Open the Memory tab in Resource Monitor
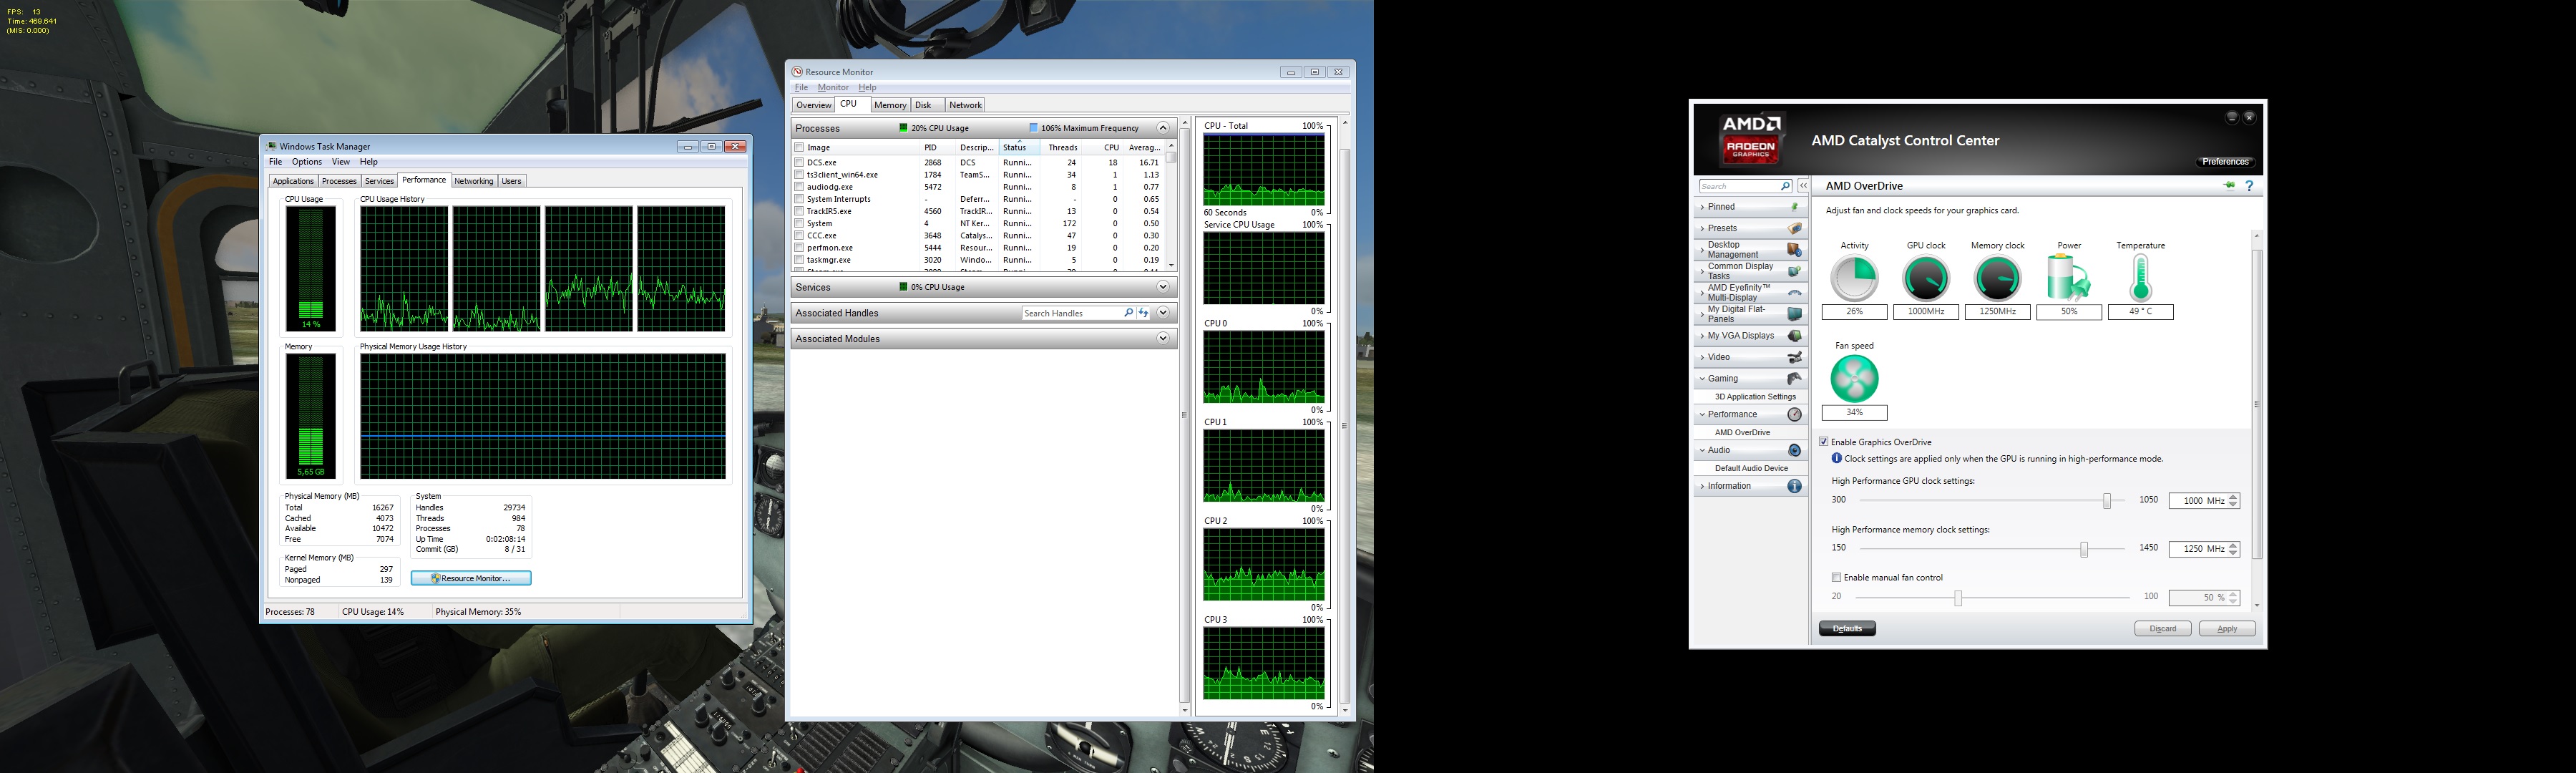Screen dimensions: 2576x773 click(x=889, y=105)
